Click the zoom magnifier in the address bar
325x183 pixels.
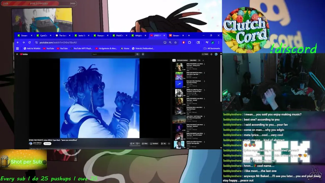pos(170,42)
